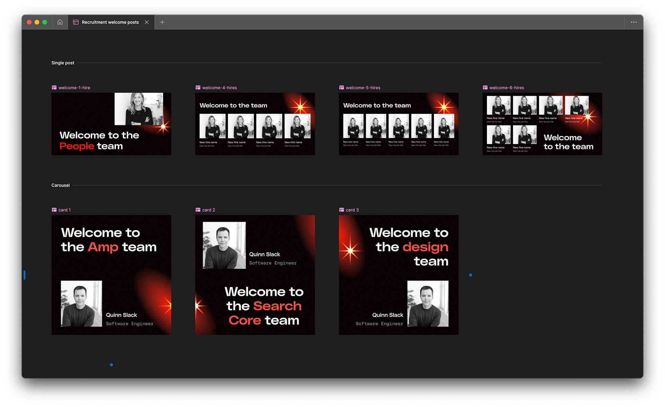Click the card 3 frame icon

coord(341,210)
